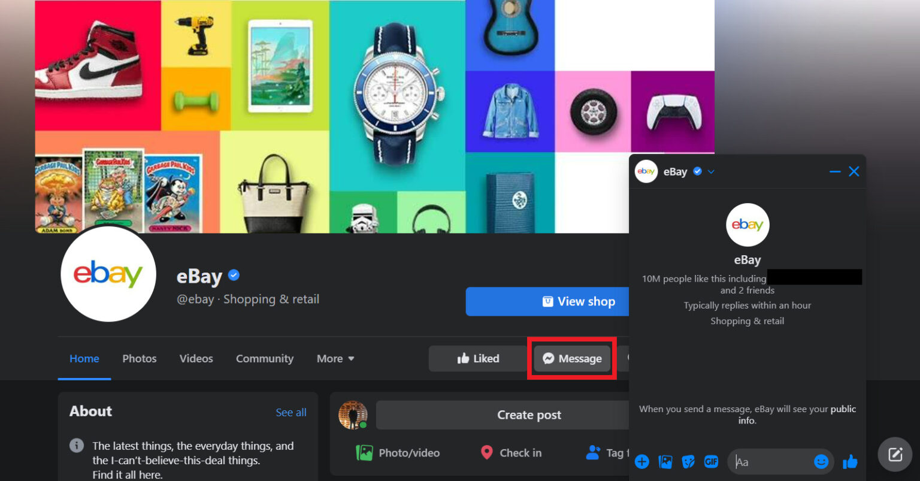The height and width of the screenshot is (481, 920).
Task: Switch to the Photos tab
Action: point(139,358)
